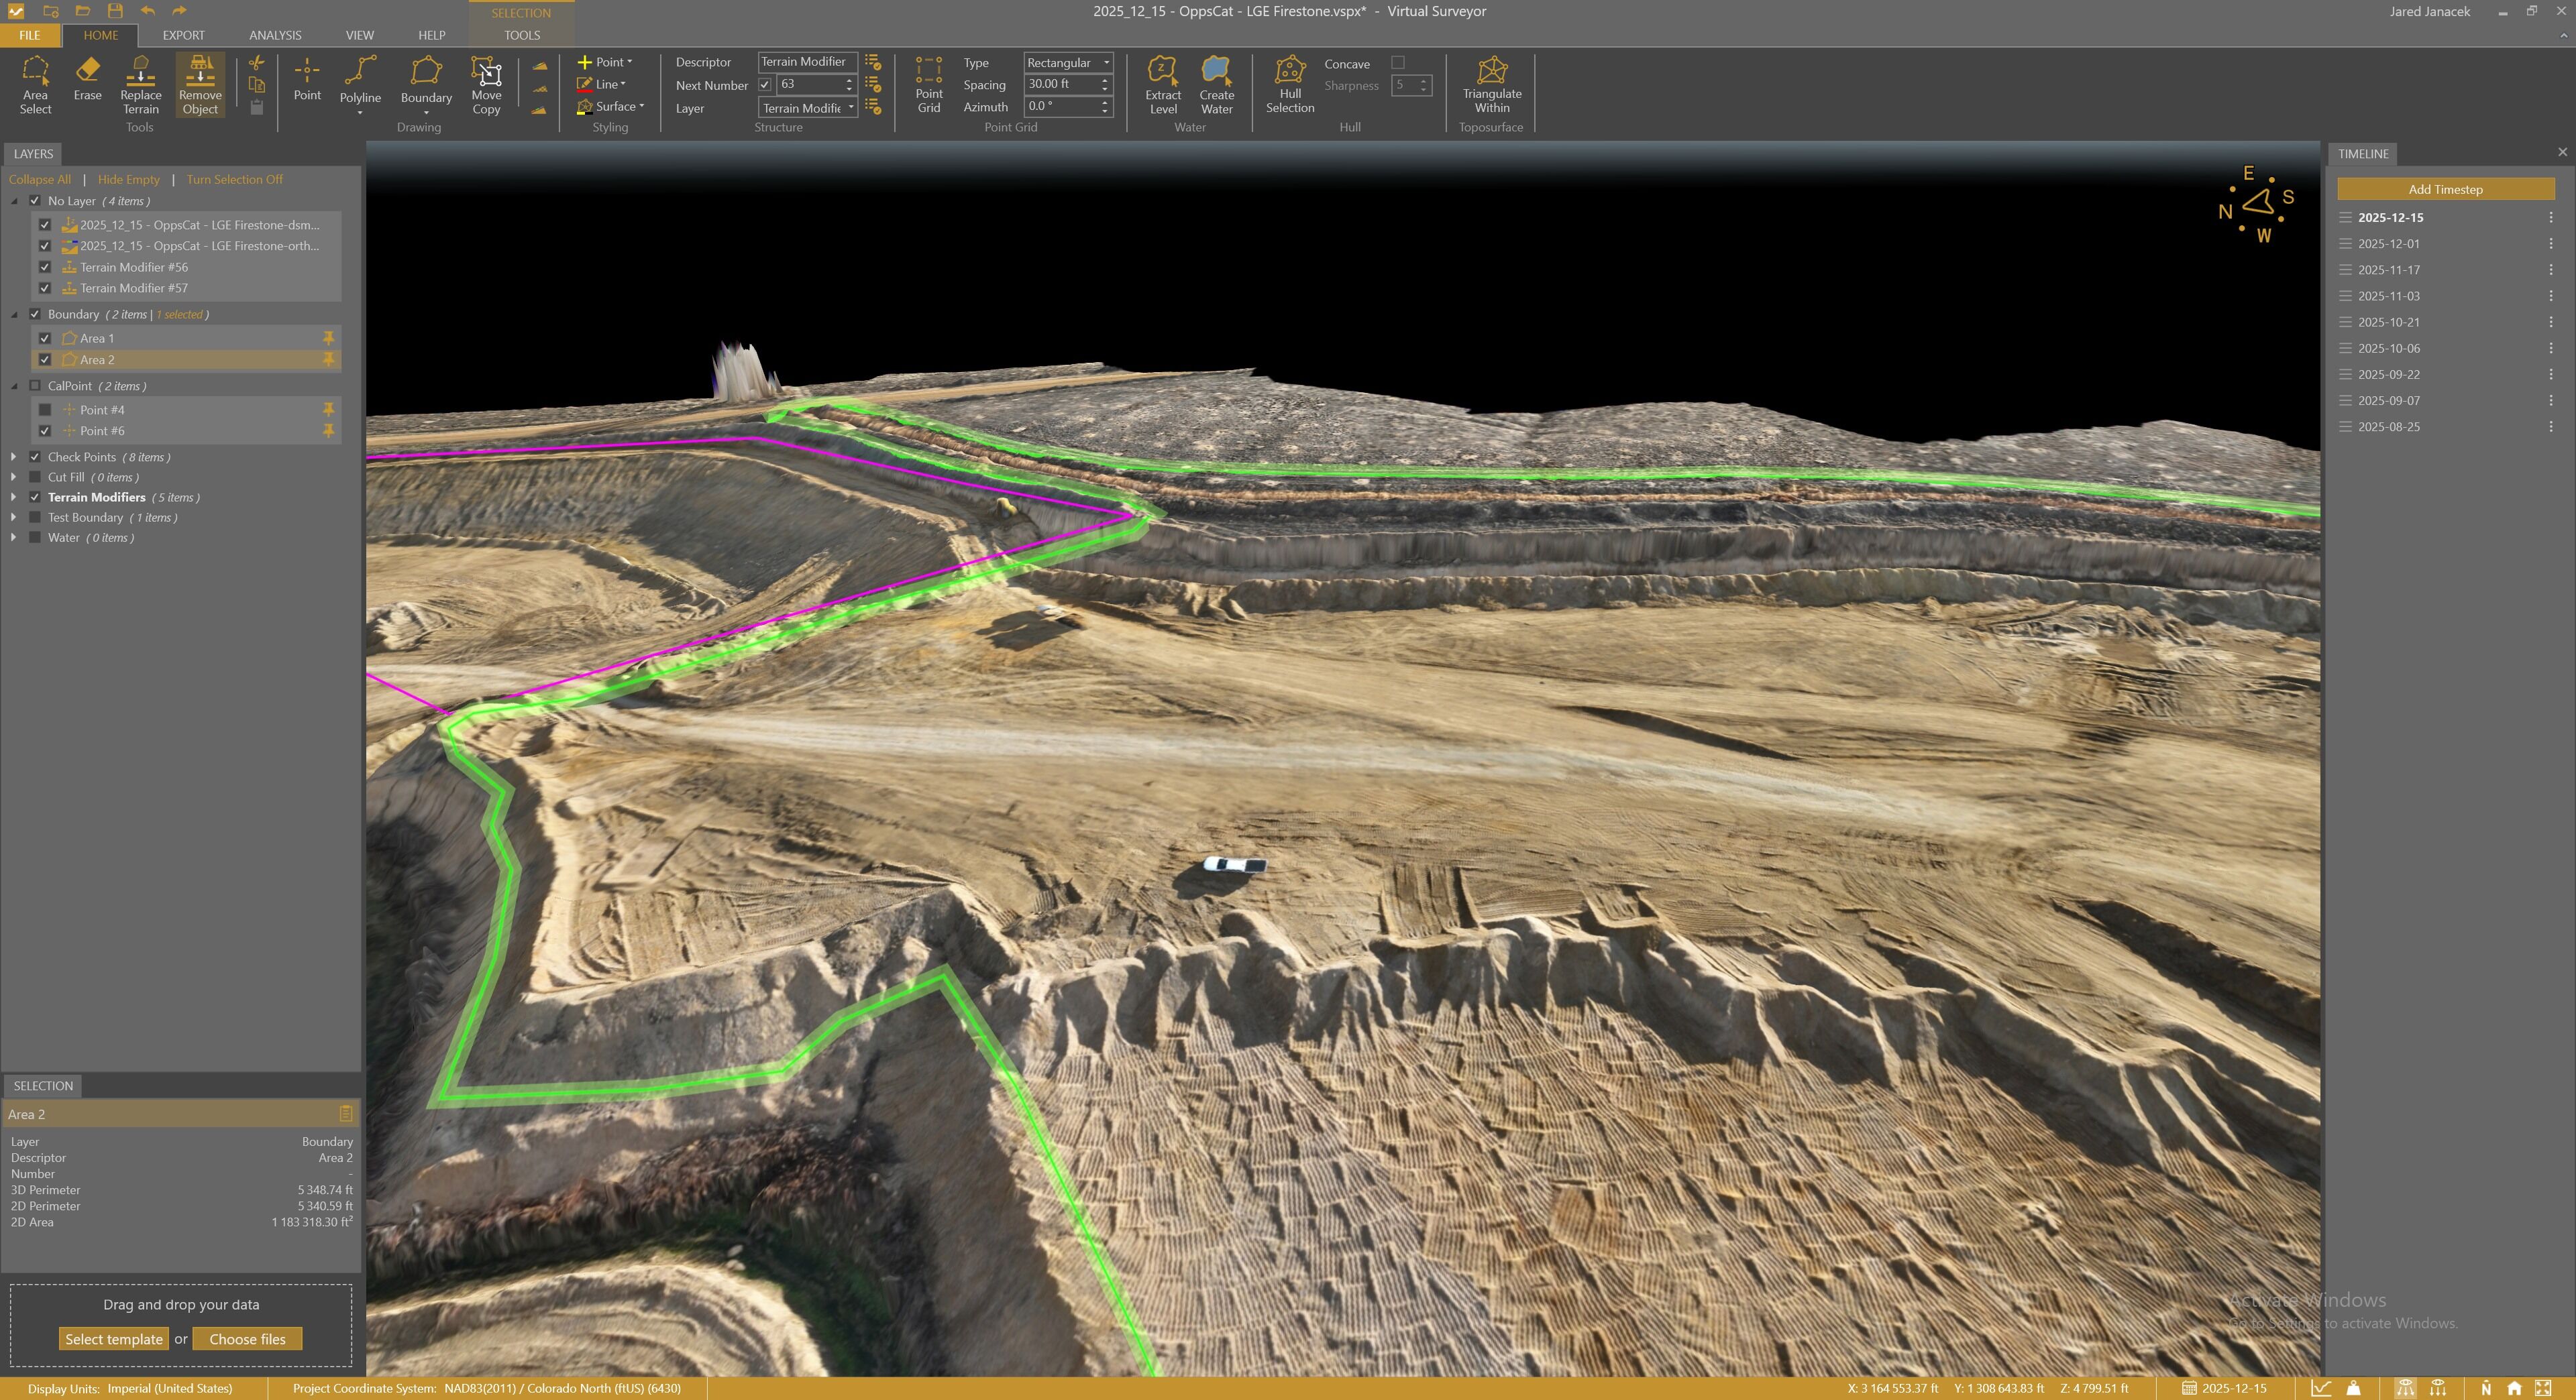Click the Choose files button
The width and height of the screenshot is (2576, 1400).
tap(247, 1339)
